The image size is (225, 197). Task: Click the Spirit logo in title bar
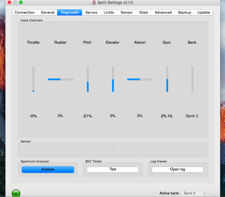click(x=94, y=3)
